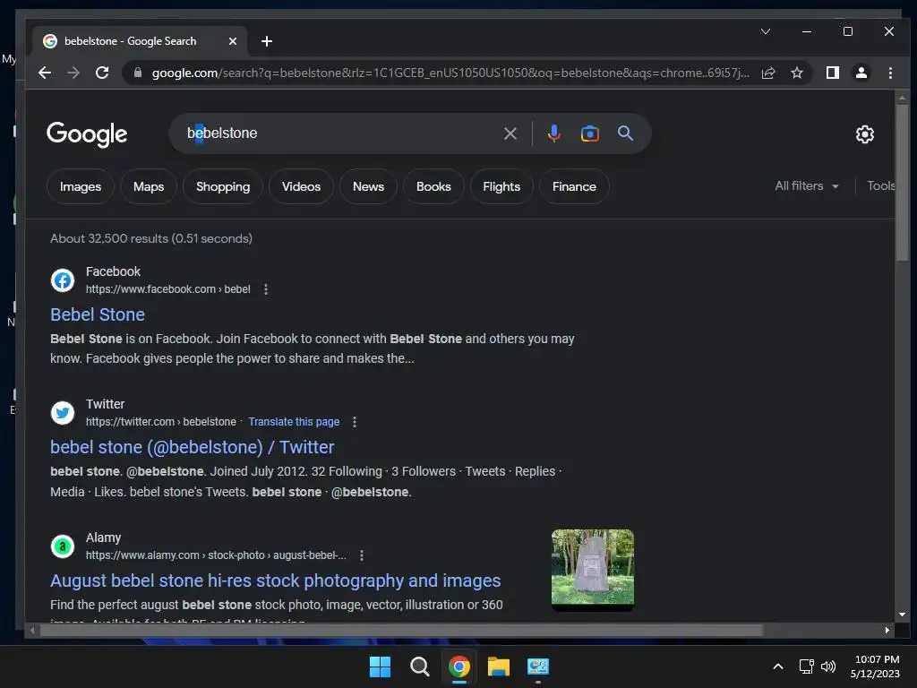The height and width of the screenshot is (688, 917).
Task: Switch to Flights results
Action: pyautogui.click(x=501, y=186)
